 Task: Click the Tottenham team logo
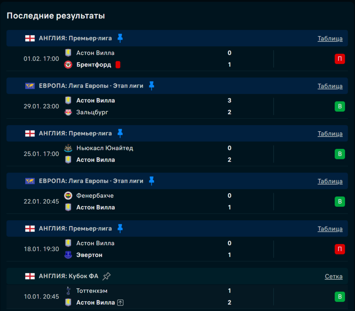coord(68,291)
